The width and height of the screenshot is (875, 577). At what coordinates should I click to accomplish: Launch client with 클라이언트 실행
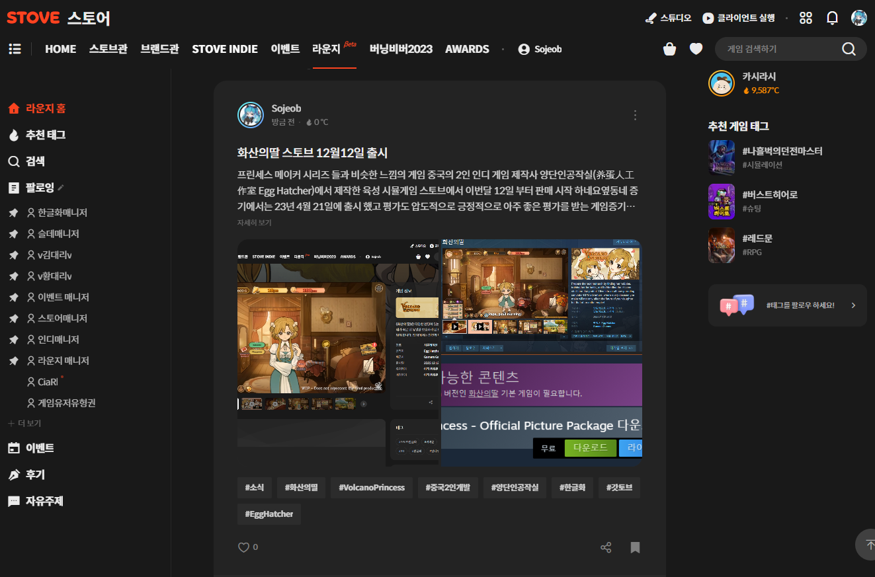(x=739, y=18)
